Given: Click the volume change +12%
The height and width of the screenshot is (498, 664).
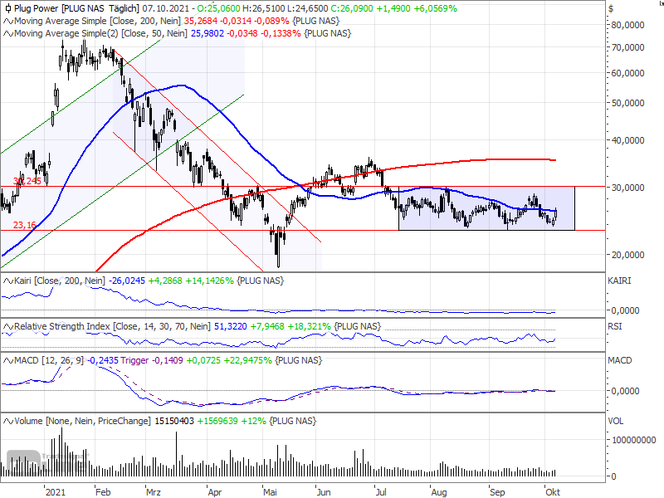Looking at the screenshot, I should [x=253, y=421].
